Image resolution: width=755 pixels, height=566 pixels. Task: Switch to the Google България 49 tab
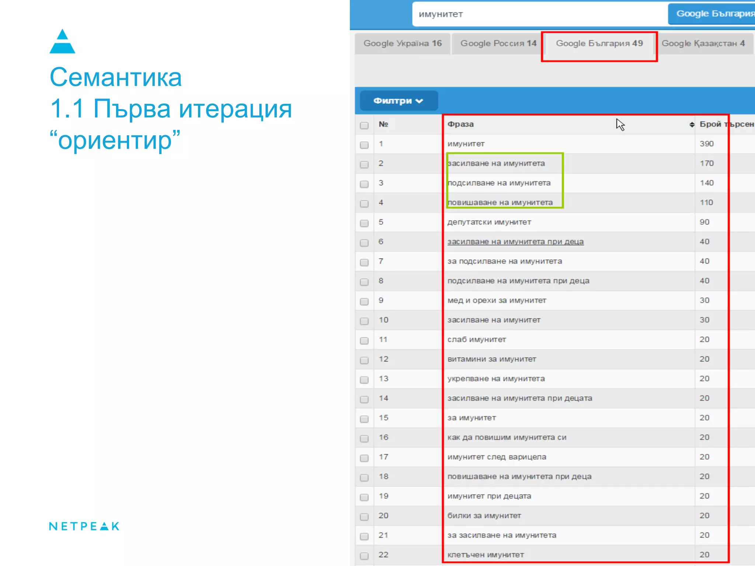tap(599, 43)
